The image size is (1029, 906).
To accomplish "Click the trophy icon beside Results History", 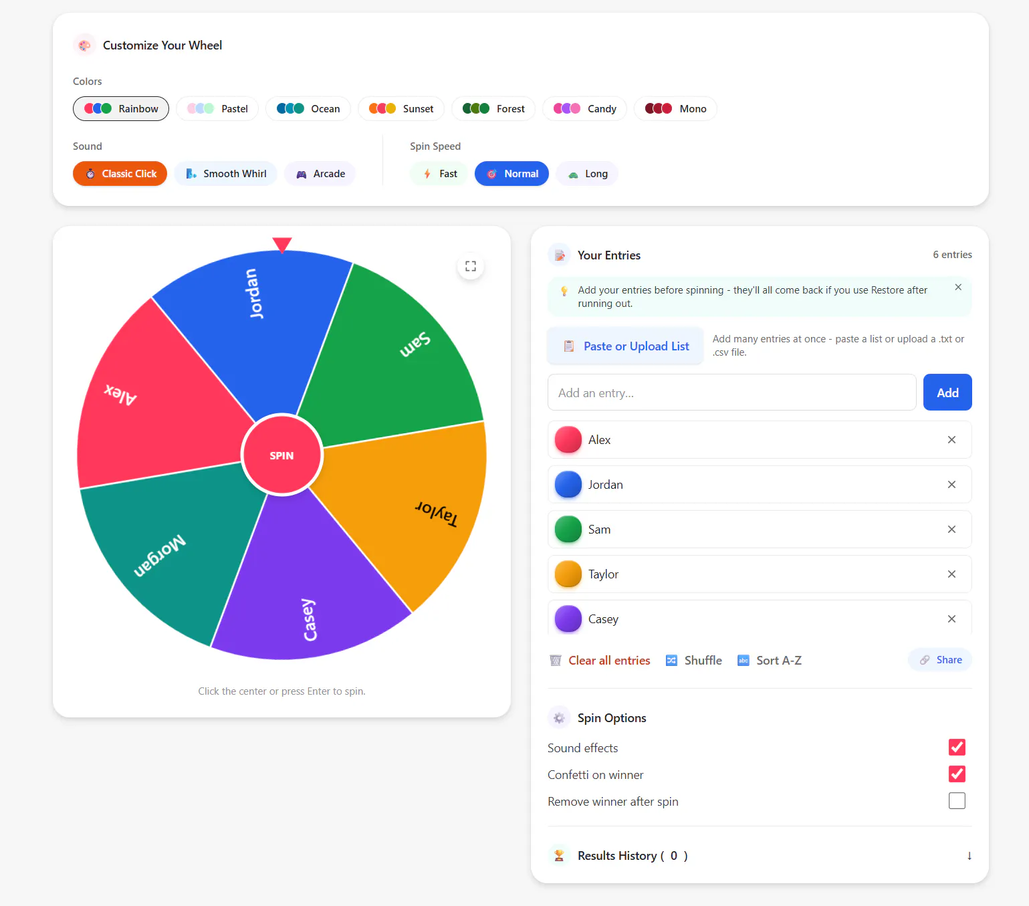I will (x=559, y=856).
